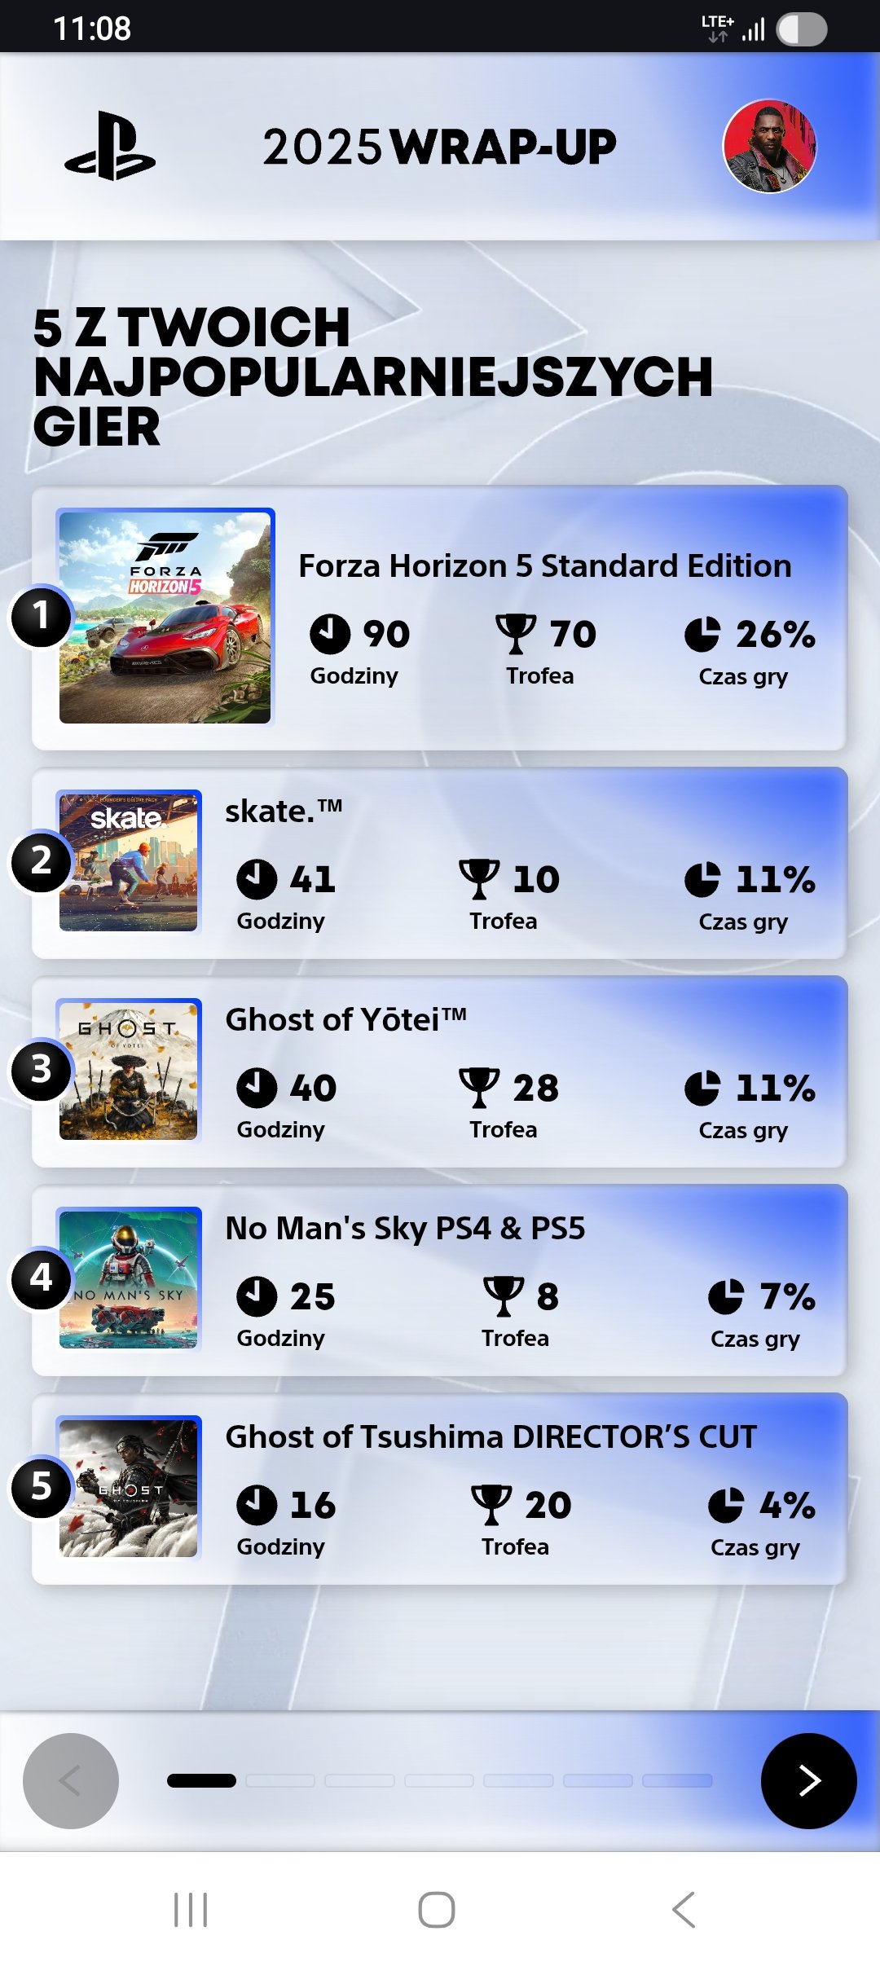Tap the Forza Horizon 5 Standard Edition title
The image size is (880, 1962).
click(x=544, y=566)
